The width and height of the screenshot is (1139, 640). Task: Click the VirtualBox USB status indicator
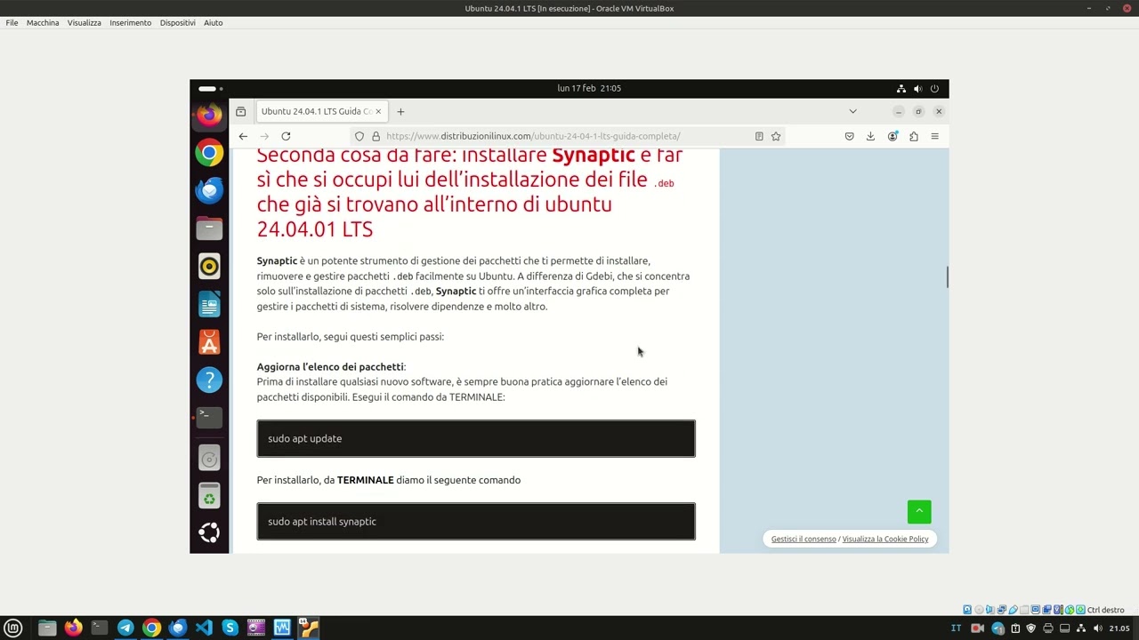[1013, 610]
